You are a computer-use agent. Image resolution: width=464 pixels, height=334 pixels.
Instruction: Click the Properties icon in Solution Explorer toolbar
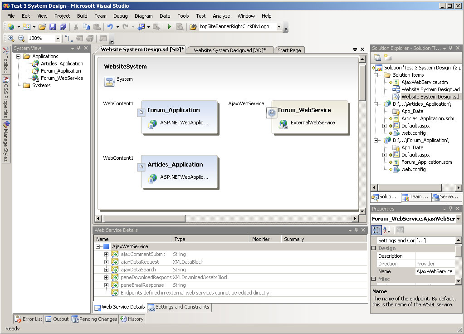(377, 58)
